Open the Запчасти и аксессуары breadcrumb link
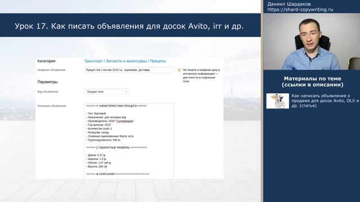The image size is (360, 202). coord(126,61)
